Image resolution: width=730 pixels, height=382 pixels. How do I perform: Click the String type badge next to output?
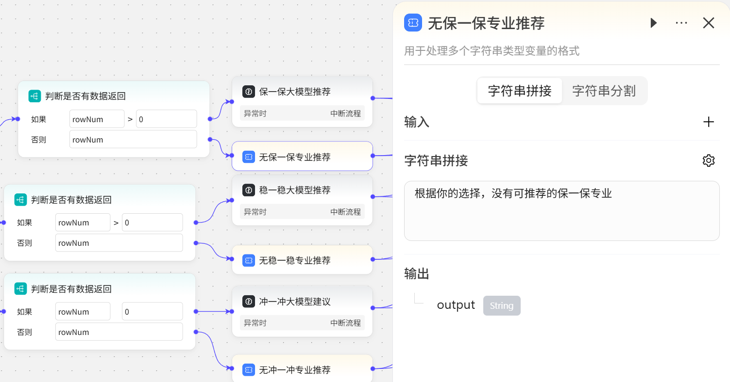click(x=501, y=306)
